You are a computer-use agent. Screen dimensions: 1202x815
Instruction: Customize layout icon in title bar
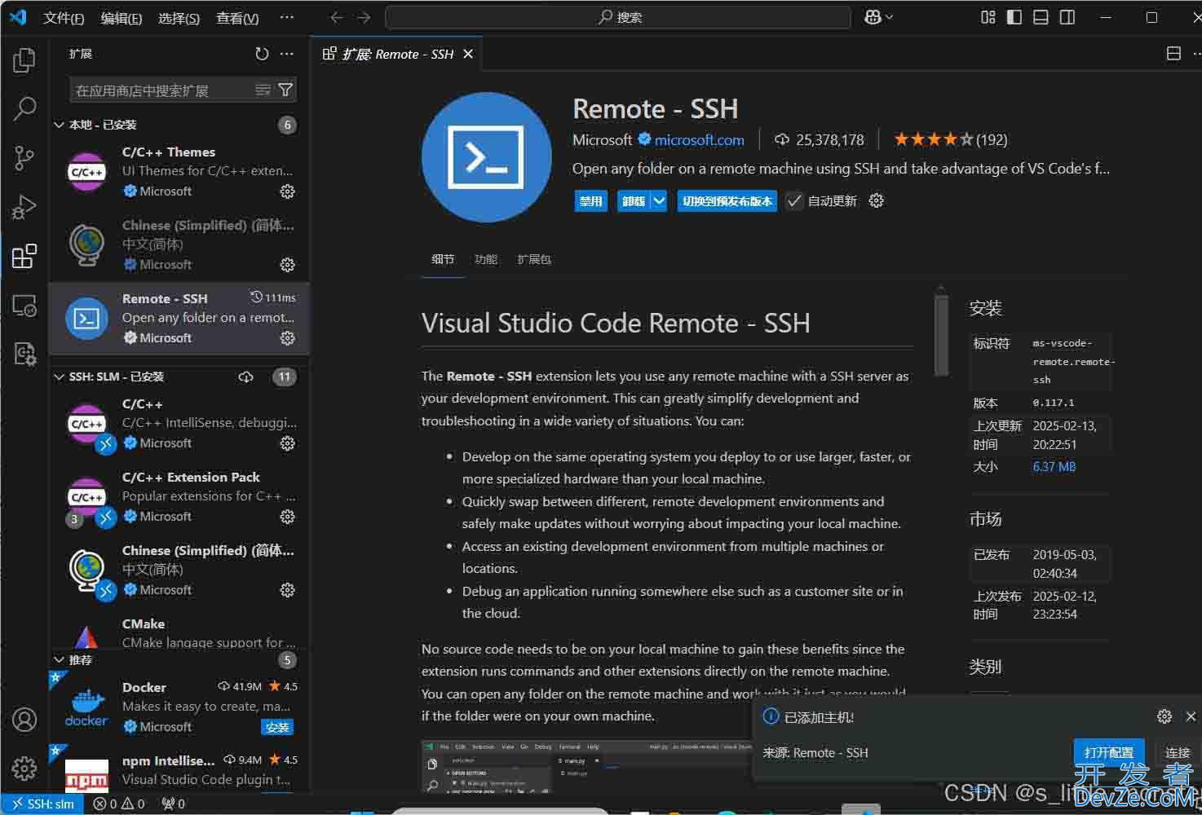[x=988, y=17]
